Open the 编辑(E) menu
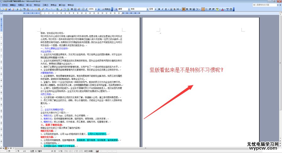 coord(13,5)
